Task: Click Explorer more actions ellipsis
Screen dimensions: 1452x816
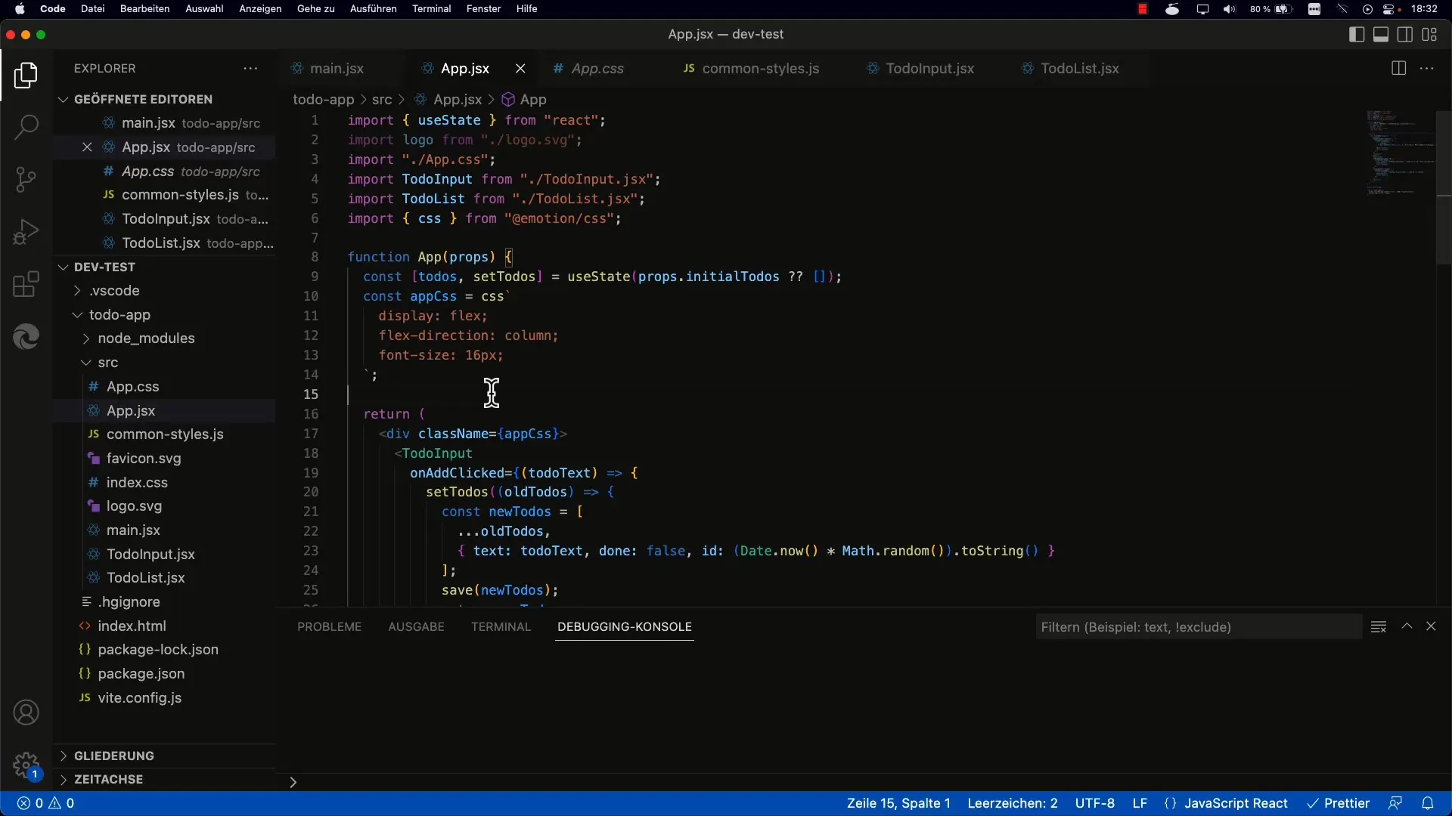Action: [x=250, y=68]
